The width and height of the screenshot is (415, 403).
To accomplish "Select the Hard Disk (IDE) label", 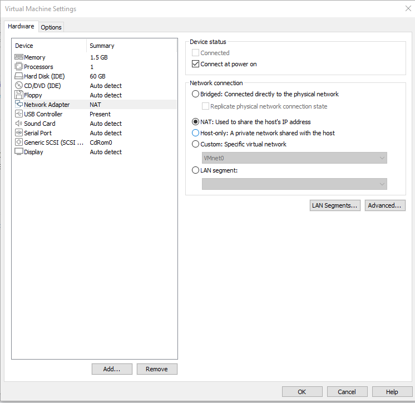I will [45, 76].
